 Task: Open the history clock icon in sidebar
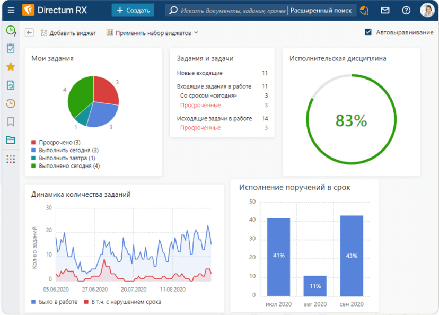tap(10, 103)
